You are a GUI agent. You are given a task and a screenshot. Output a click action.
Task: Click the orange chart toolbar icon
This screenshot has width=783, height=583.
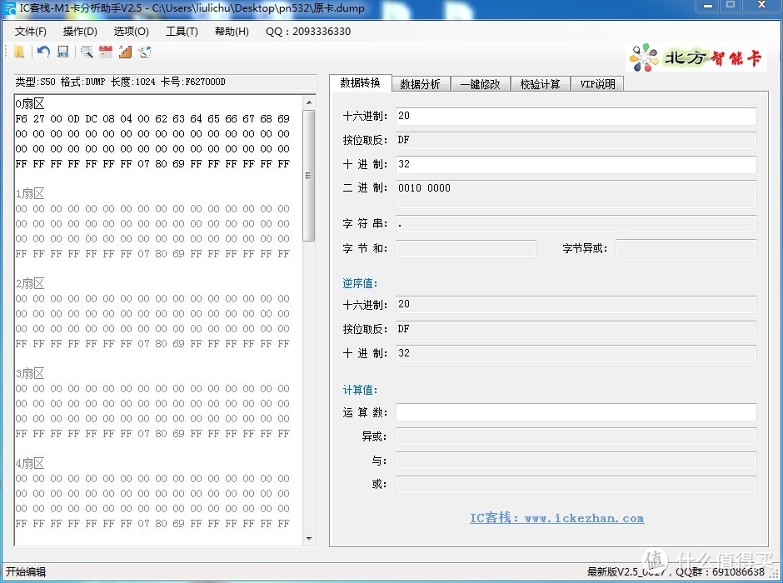coord(125,52)
